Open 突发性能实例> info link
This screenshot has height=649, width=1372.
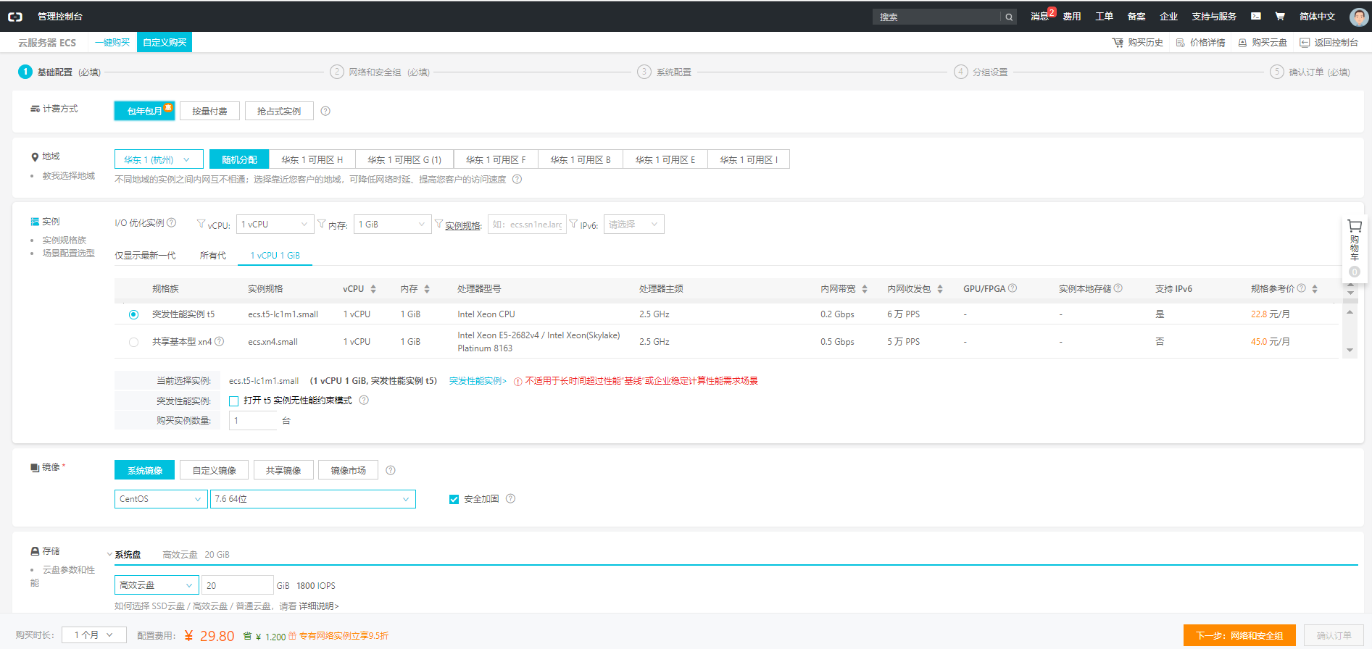point(478,381)
